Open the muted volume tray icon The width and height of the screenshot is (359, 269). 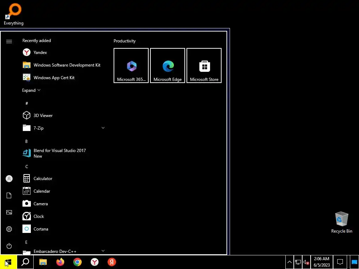coord(306,262)
